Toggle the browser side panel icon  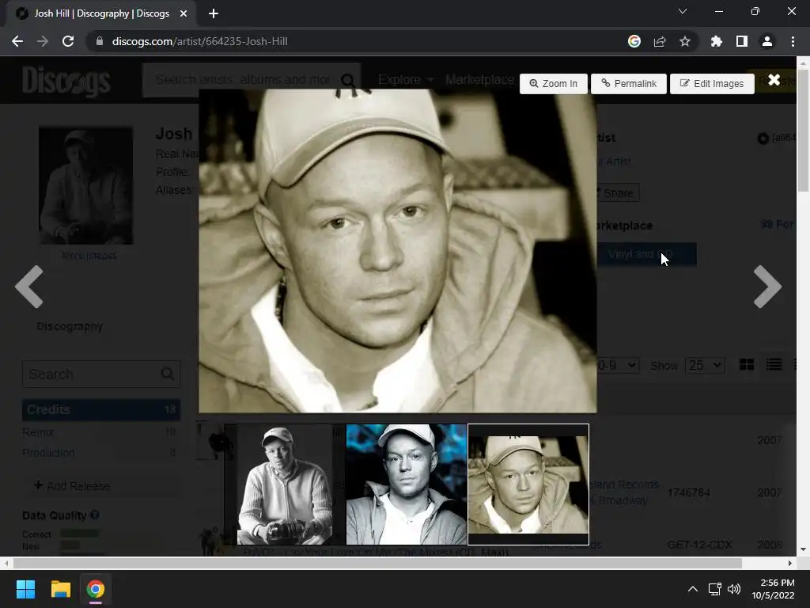point(742,41)
